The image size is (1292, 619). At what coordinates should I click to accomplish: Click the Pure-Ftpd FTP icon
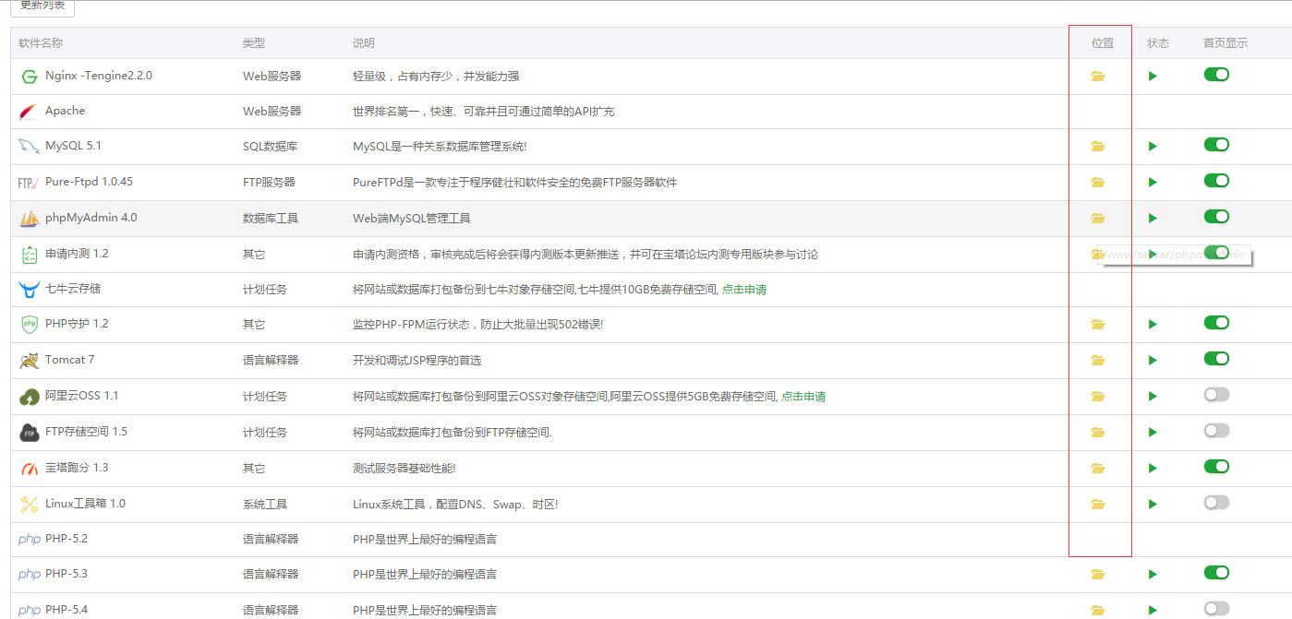coord(28,183)
